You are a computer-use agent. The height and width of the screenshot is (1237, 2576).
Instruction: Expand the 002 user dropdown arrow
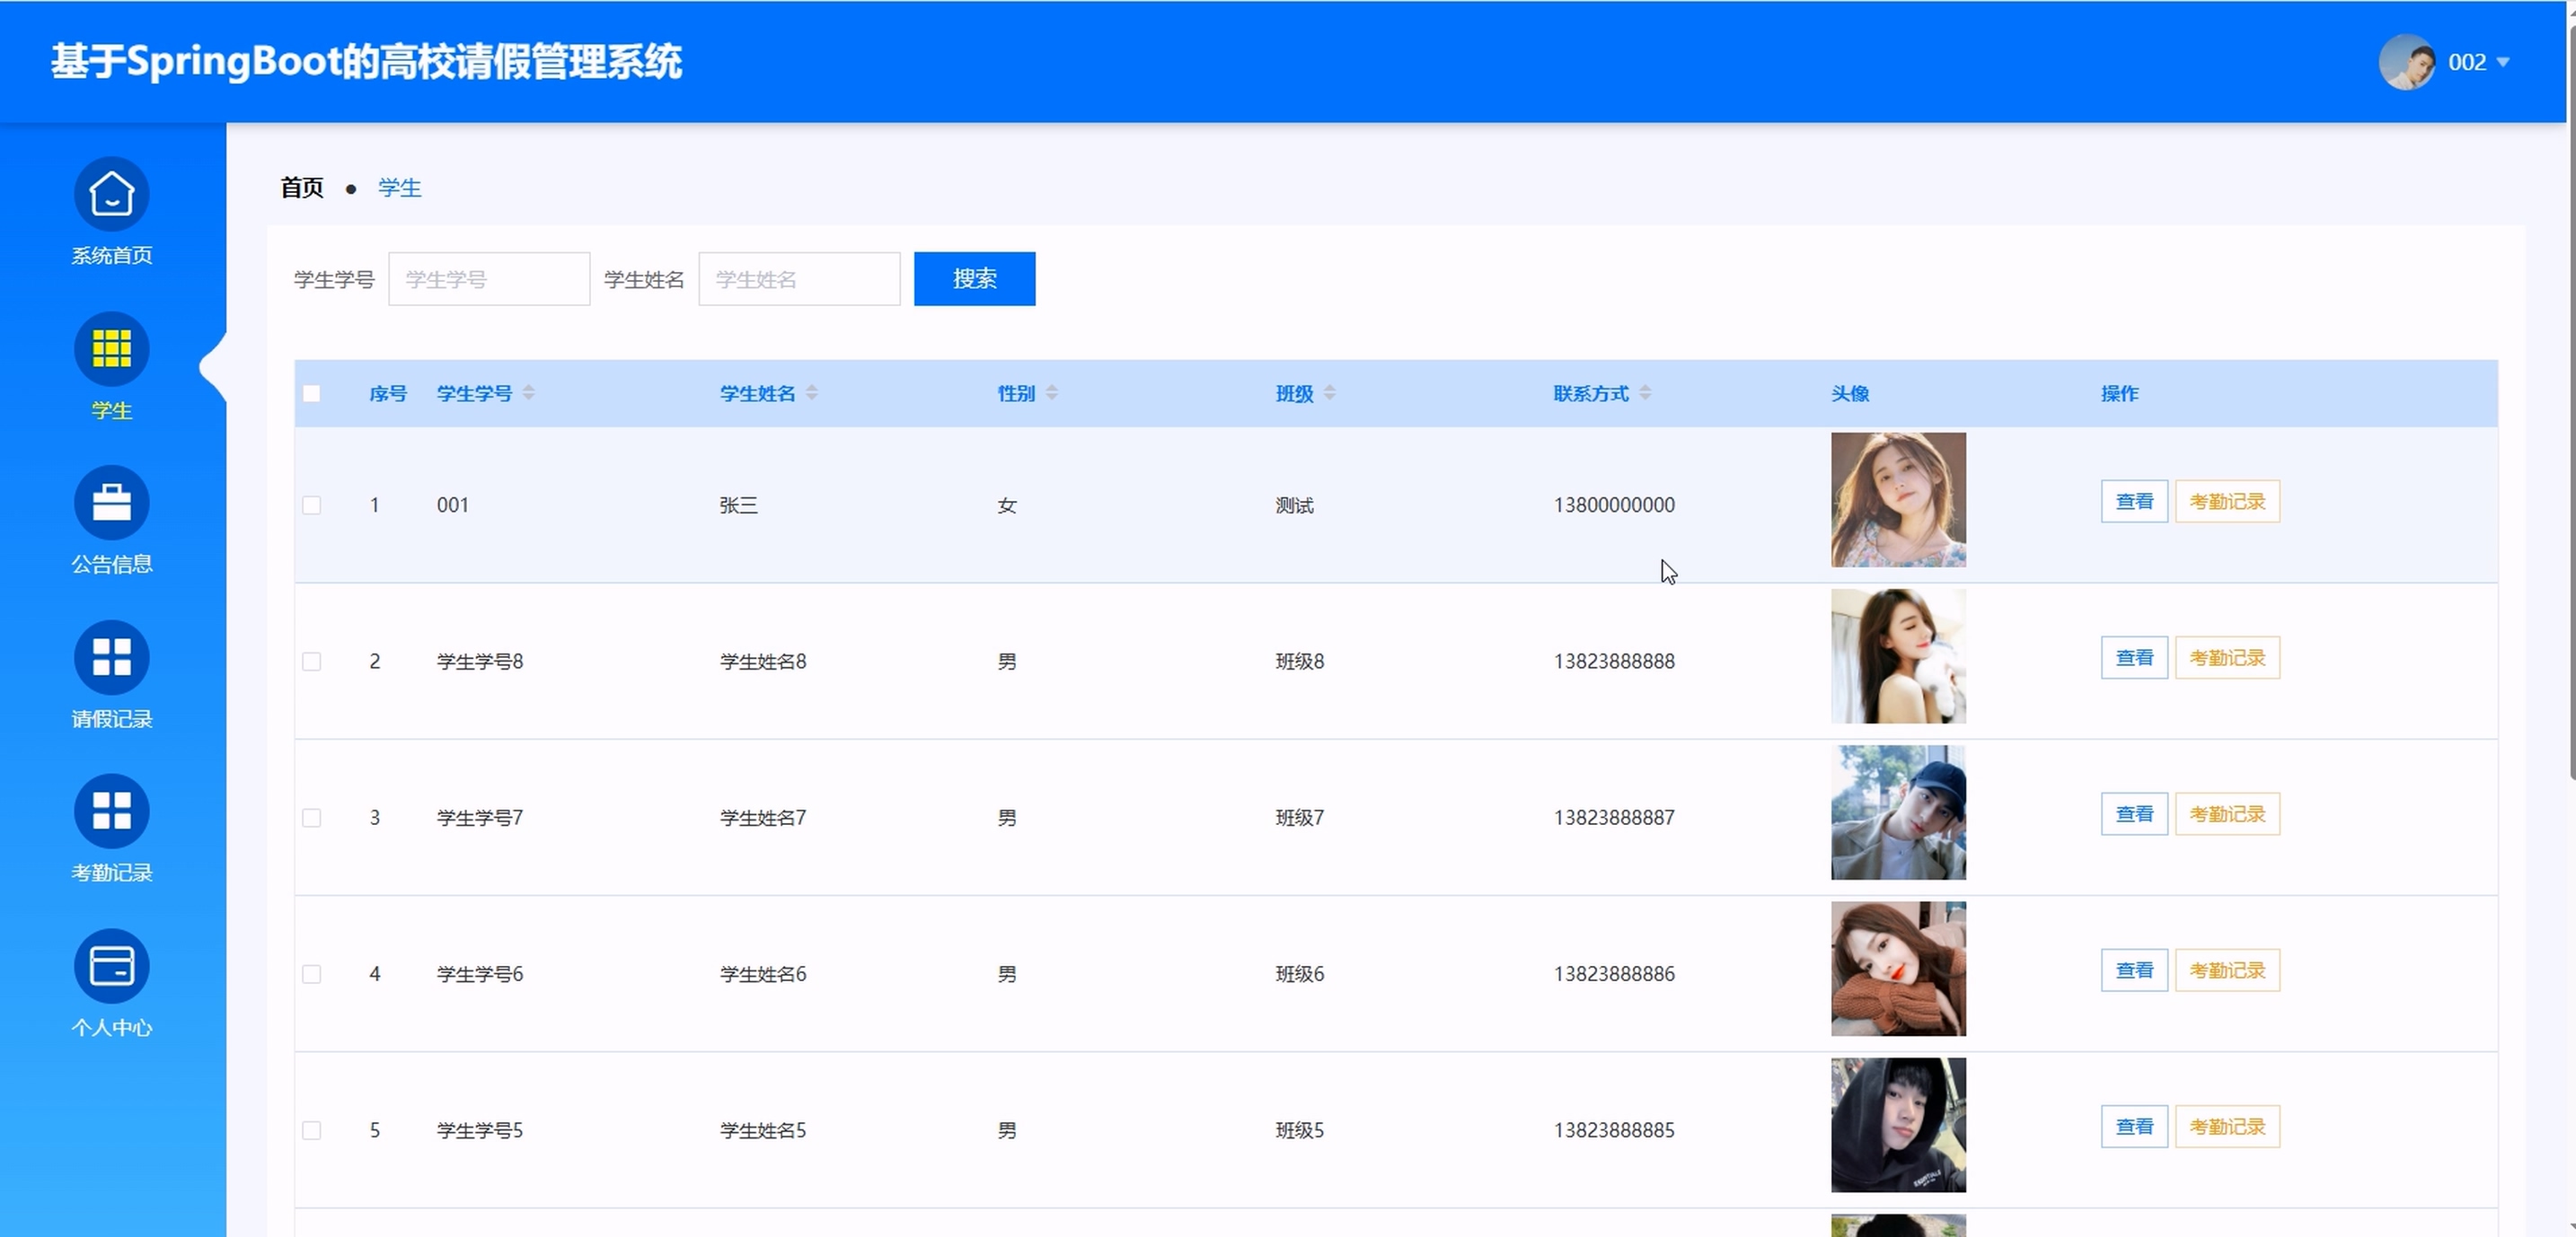2503,62
